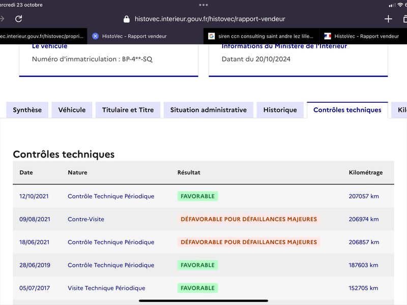Click the Résultat column header

click(x=189, y=172)
